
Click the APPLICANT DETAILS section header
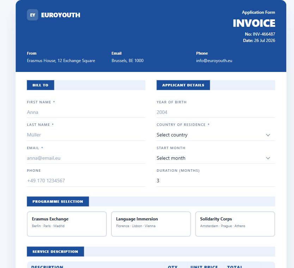183,85
